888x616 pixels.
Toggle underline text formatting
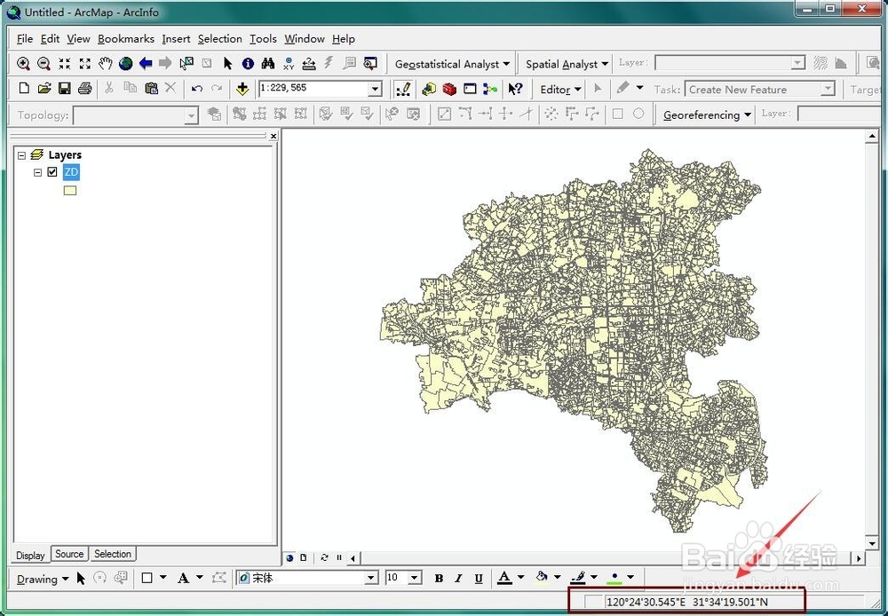(x=479, y=578)
